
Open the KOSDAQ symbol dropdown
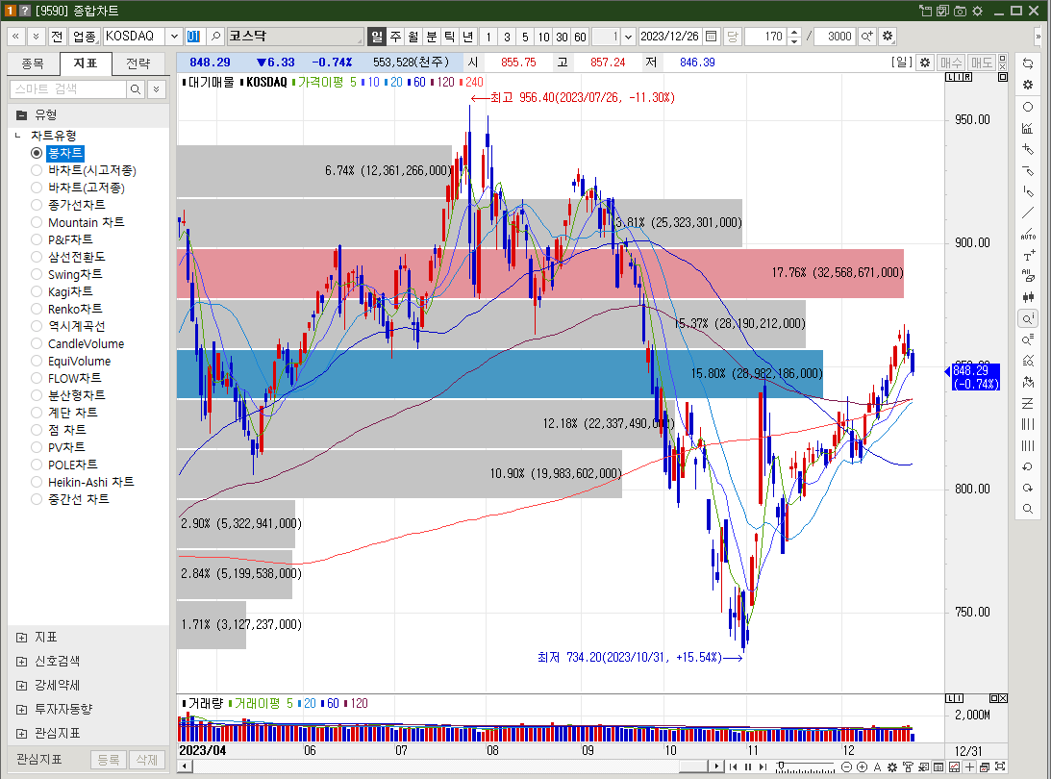point(174,37)
